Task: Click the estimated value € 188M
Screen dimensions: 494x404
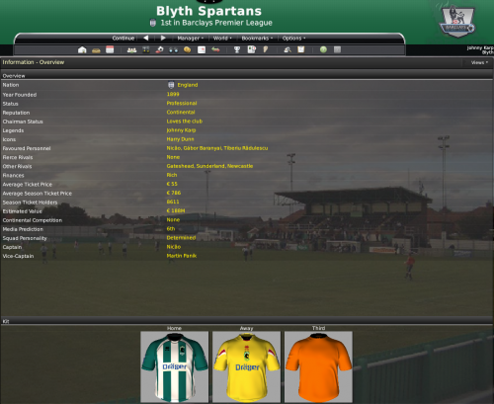Action: [x=176, y=210]
